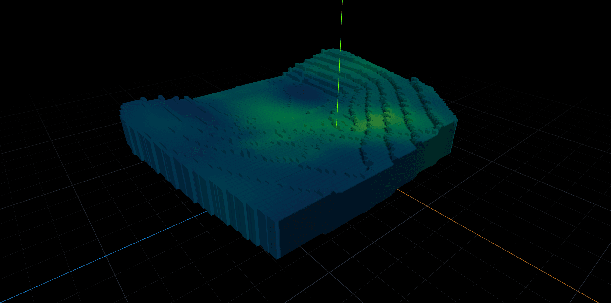Select the green vertical axis line
The width and height of the screenshot is (611, 303).
[340, 64]
